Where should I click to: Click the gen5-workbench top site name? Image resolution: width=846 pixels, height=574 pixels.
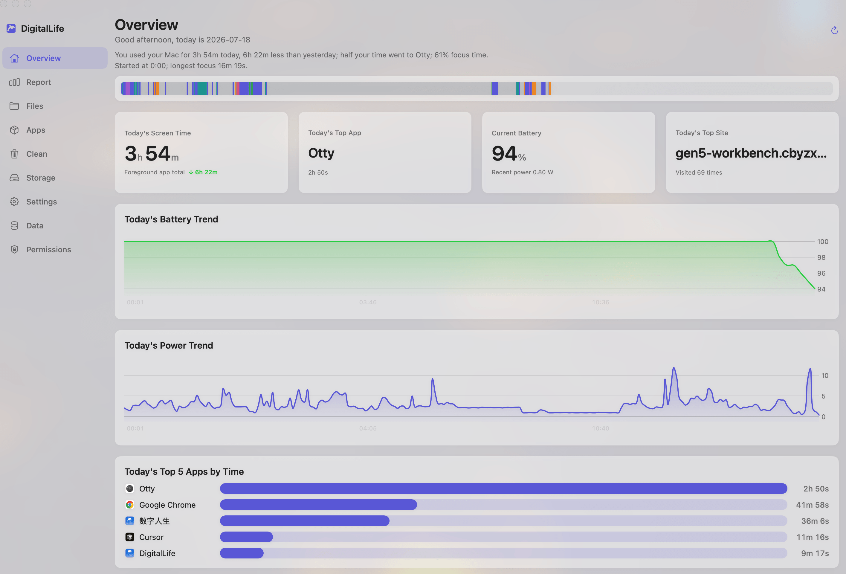[x=751, y=153]
